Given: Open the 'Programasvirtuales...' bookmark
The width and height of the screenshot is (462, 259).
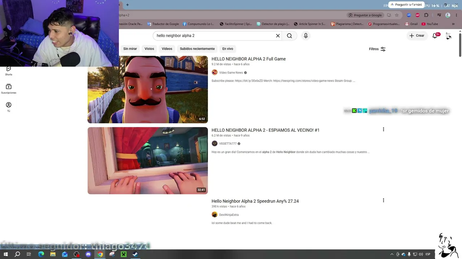Looking at the screenshot, I should coord(384,24).
